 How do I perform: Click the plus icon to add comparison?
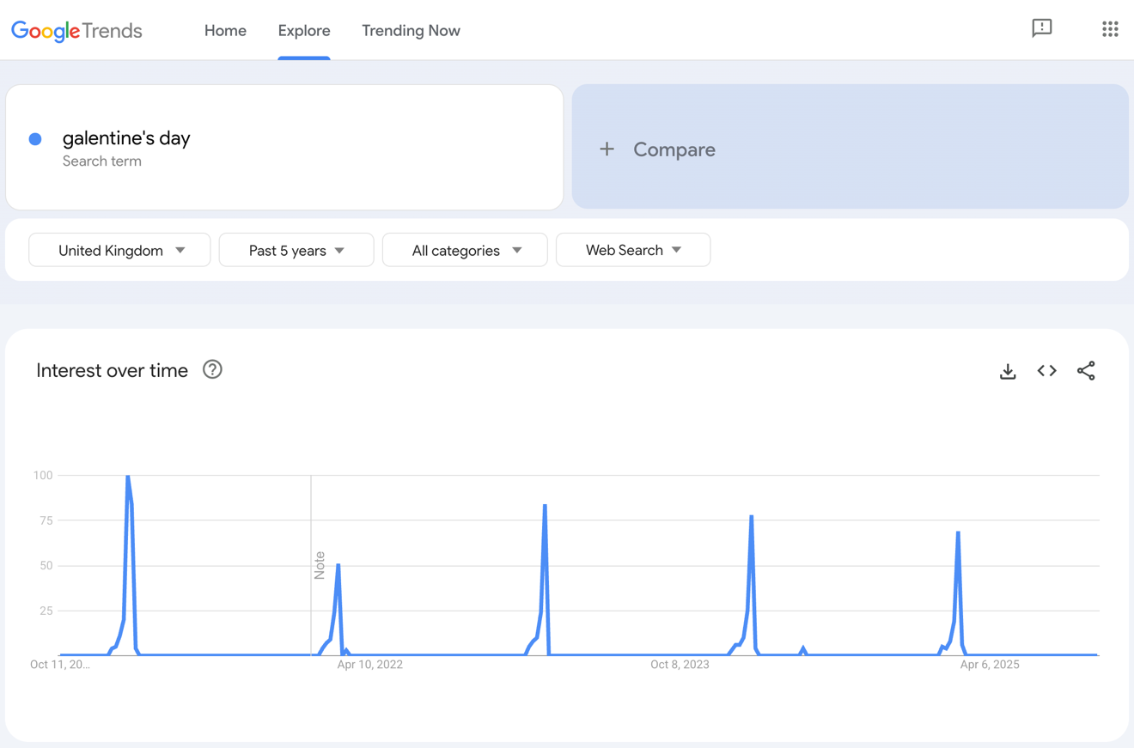click(607, 148)
